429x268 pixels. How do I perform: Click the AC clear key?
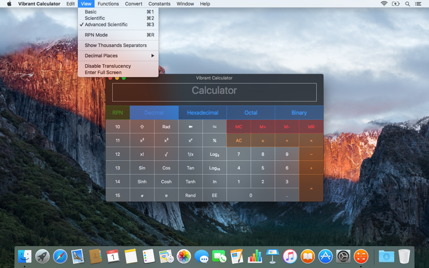click(x=239, y=140)
